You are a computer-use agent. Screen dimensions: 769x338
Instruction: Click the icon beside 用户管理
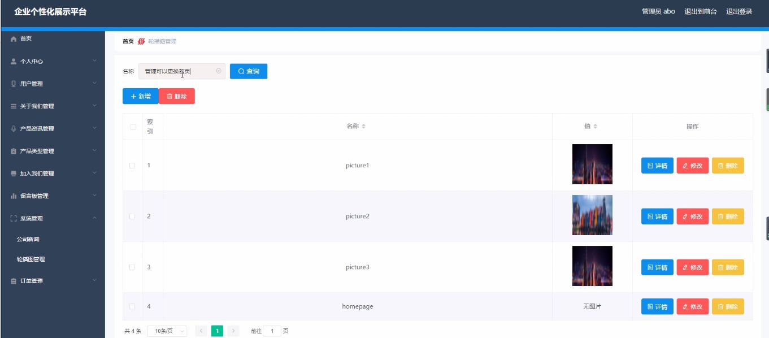click(x=14, y=84)
